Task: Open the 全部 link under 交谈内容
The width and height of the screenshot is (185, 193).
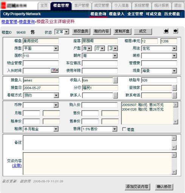Action: pos(17,166)
